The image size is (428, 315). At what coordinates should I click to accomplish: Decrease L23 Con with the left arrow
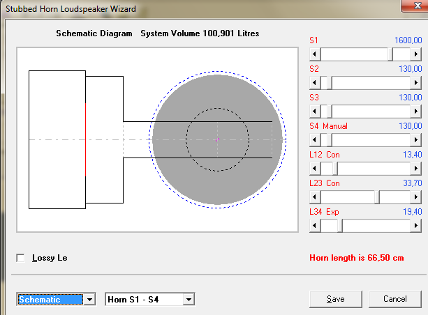(315, 197)
